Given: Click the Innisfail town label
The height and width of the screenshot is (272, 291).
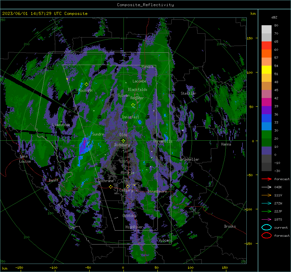Looking at the screenshot, I should [x=130, y=117].
